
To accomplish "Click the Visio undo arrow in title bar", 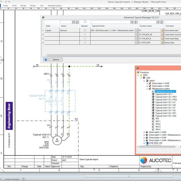I will (x=1, y=2).
